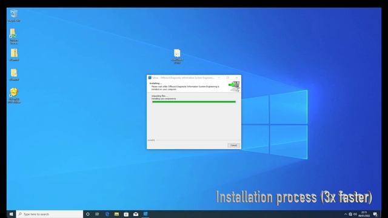The image size is (388, 218).
Task: Open Microsoft Store from the taskbar
Action: coord(126,214)
